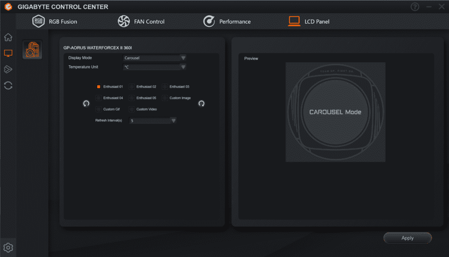The image size is (449, 257).
Task: Click the fan icon beside FAN Control
Action: [x=124, y=21]
